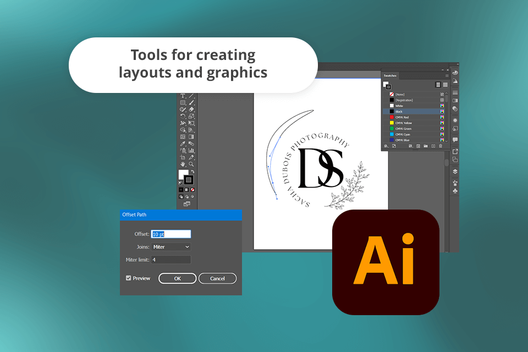Viewport: 528px width, 352px height.
Task: Reset to default fill and stroke
Action: (180, 183)
